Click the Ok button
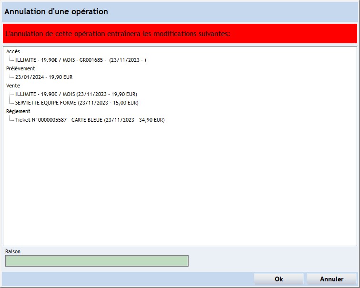The image size is (360, 288). (x=279, y=279)
